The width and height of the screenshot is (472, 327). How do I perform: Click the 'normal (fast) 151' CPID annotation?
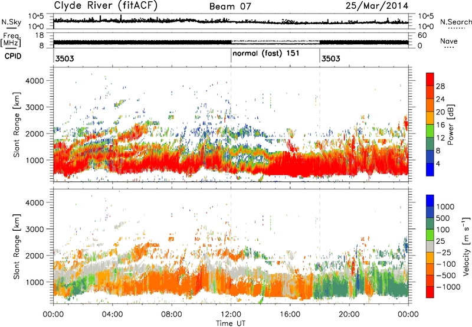pos(266,54)
